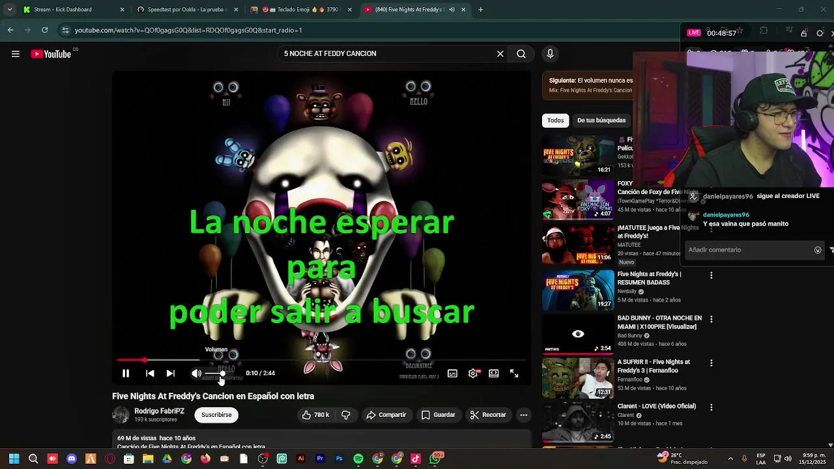The height and width of the screenshot is (469, 834).
Task: Enter fullscreen mode
Action: (x=514, y=373)
